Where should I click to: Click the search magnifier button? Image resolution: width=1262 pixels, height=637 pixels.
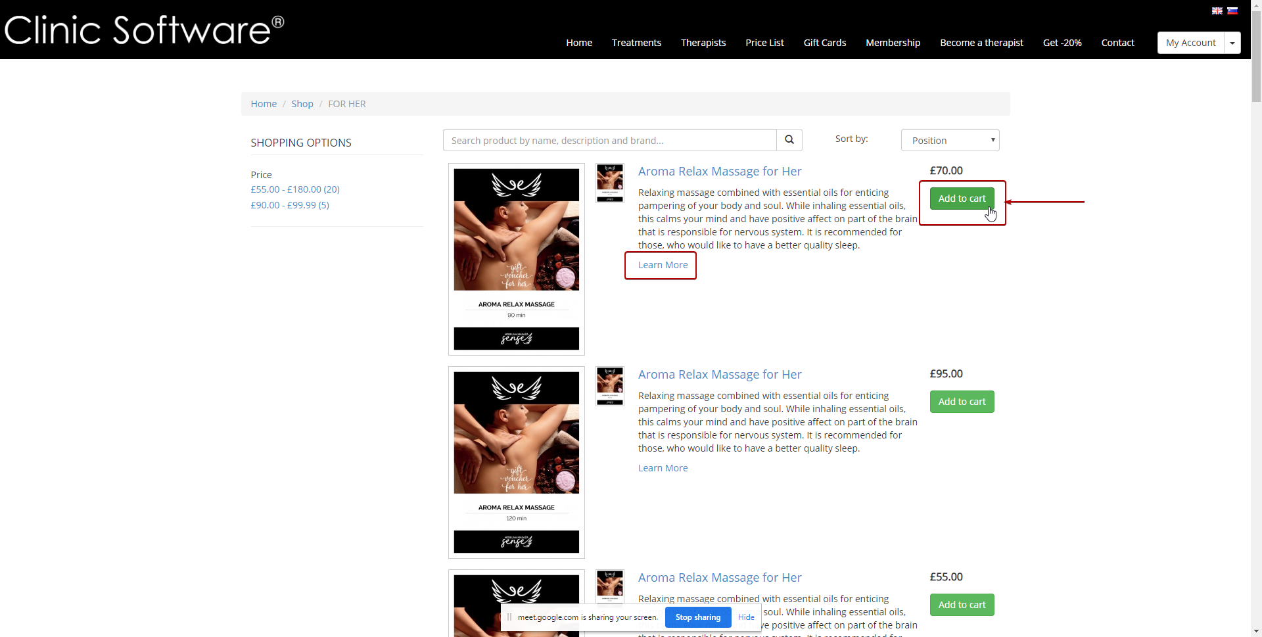point(789,140)
